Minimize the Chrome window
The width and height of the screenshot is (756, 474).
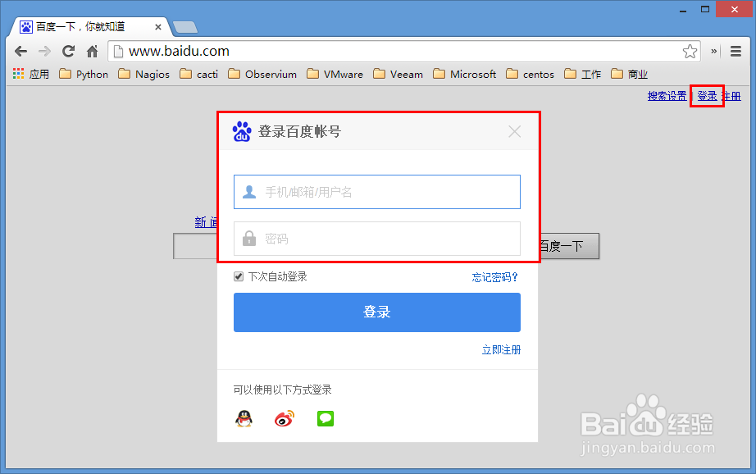tap(683, 10)
